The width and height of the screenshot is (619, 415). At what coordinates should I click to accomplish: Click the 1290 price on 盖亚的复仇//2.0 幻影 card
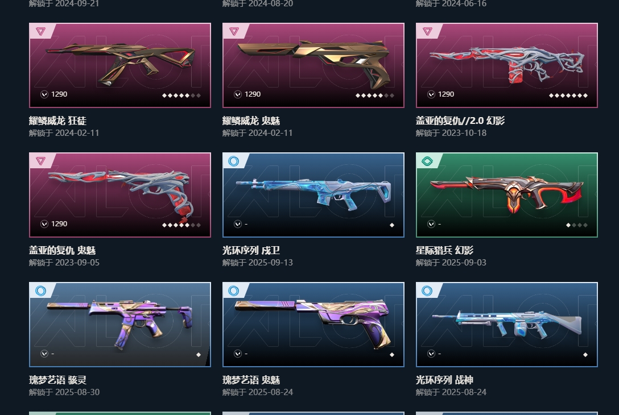pyautogui.click(x=446, y=94)
